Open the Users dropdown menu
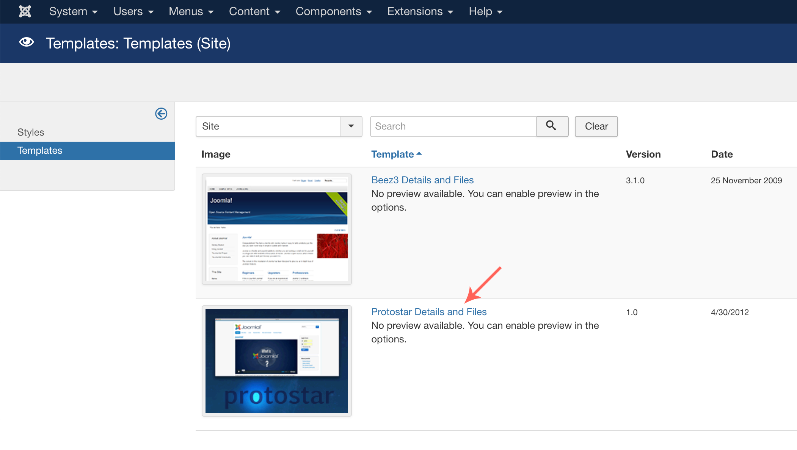 click(x=133, y=11)
